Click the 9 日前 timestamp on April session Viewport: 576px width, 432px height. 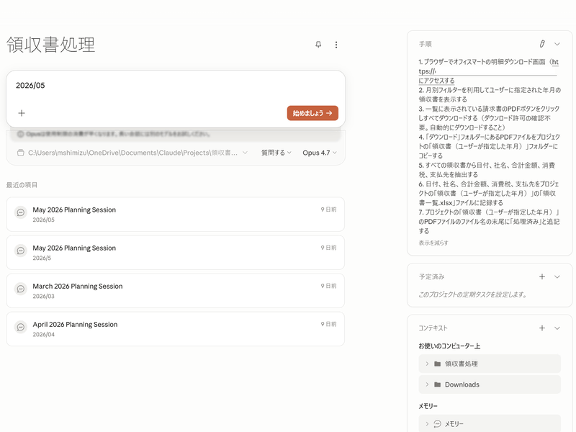(x=329, y=324)
